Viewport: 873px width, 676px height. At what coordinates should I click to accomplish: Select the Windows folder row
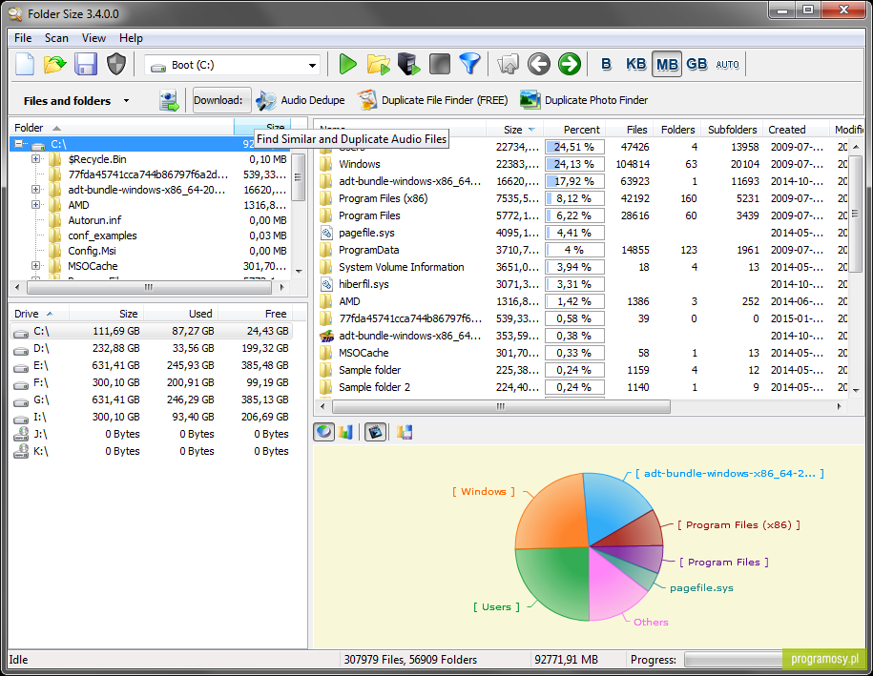tap(582, 164)
